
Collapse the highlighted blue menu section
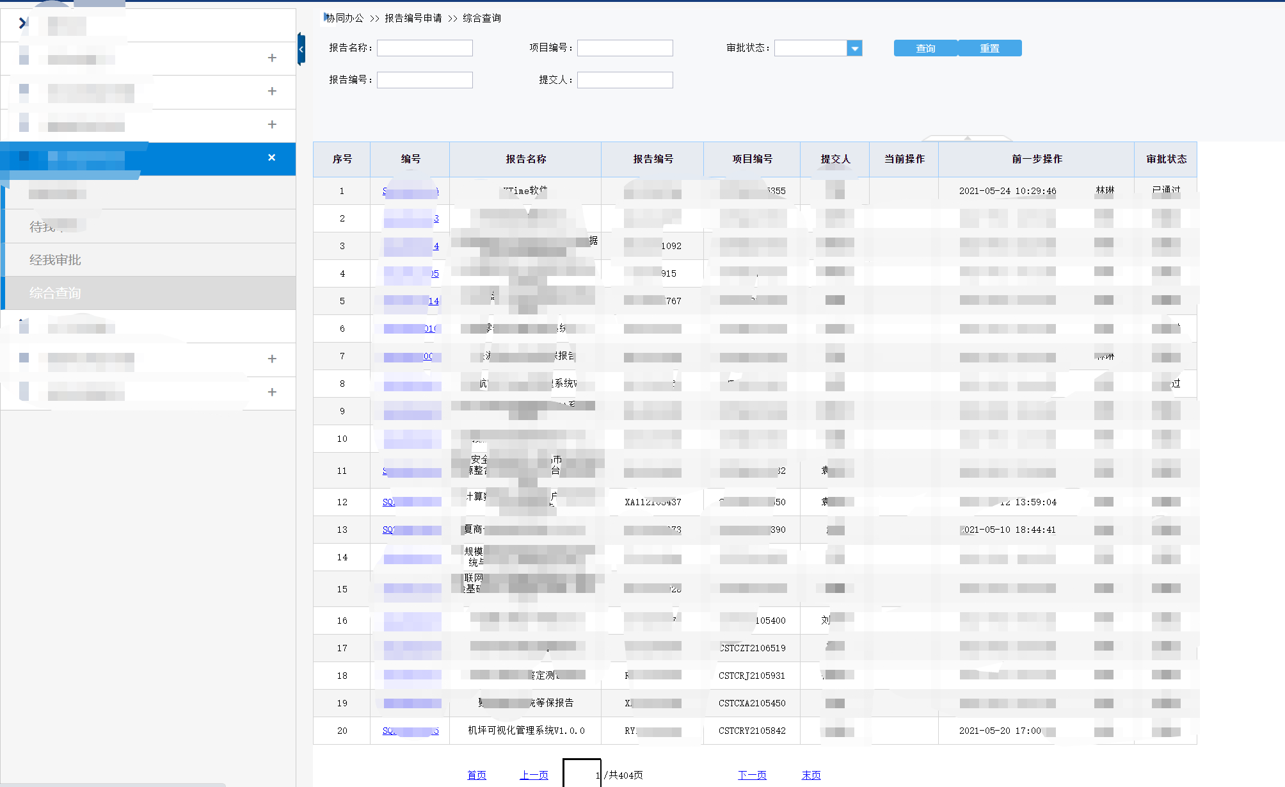coord(271,158)
